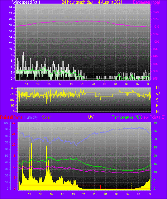This screenshot has width=167, height=199.
Task: Click the 24 knots windspeed scale value
Action: (10, 8)
